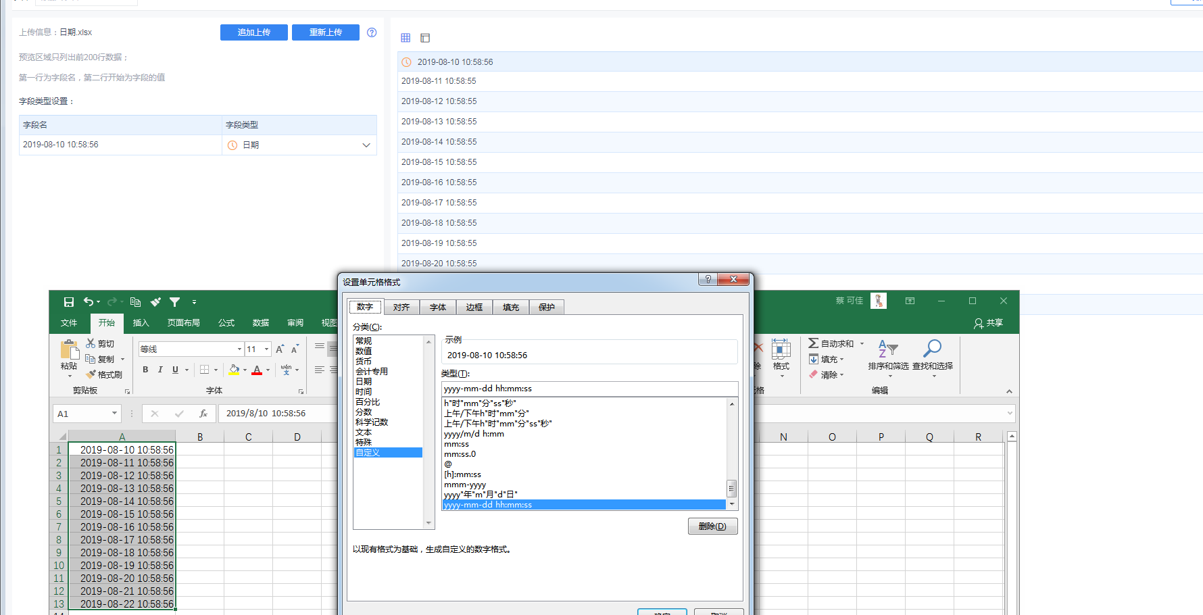This screenshot has height=615, width=1203.
Task: Click the yellow fill color bucket
Action: pyautogui.click(x=234, y=370)
